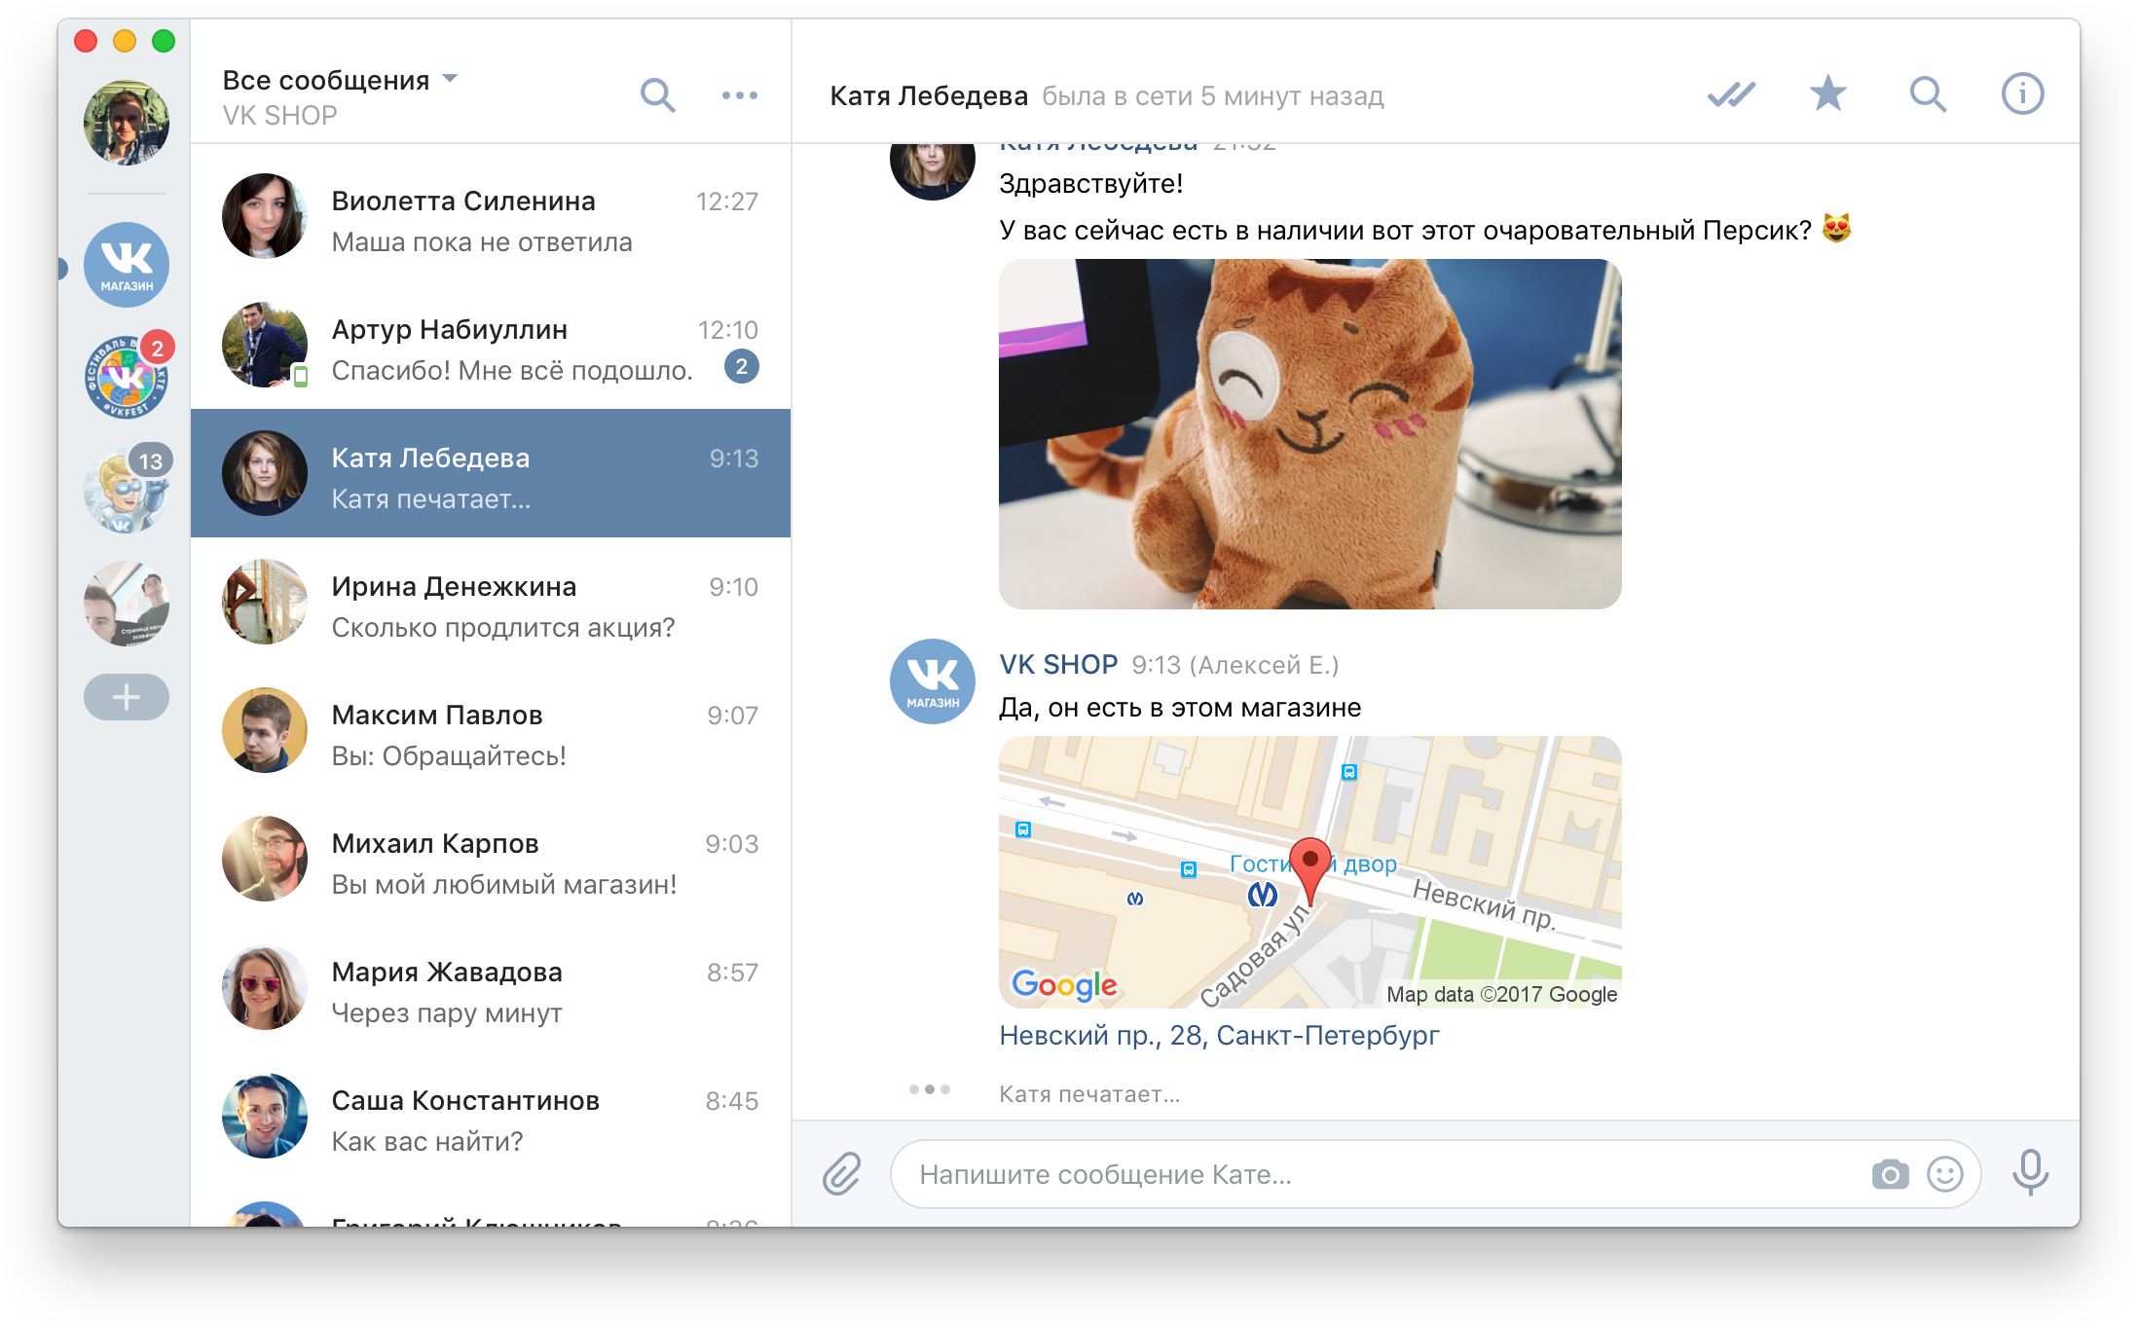Search within chat using header magnifier
2138x1324 pixels.
(1927, 94)
